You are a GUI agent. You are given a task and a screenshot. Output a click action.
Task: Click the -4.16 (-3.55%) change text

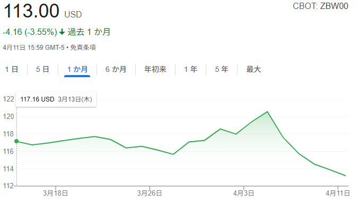[30, 32]
